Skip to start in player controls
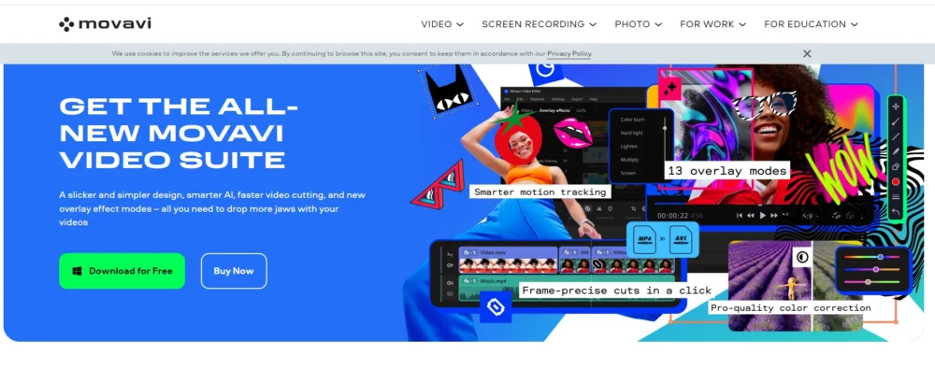This screenshot has height=369, width=935. 740,215
